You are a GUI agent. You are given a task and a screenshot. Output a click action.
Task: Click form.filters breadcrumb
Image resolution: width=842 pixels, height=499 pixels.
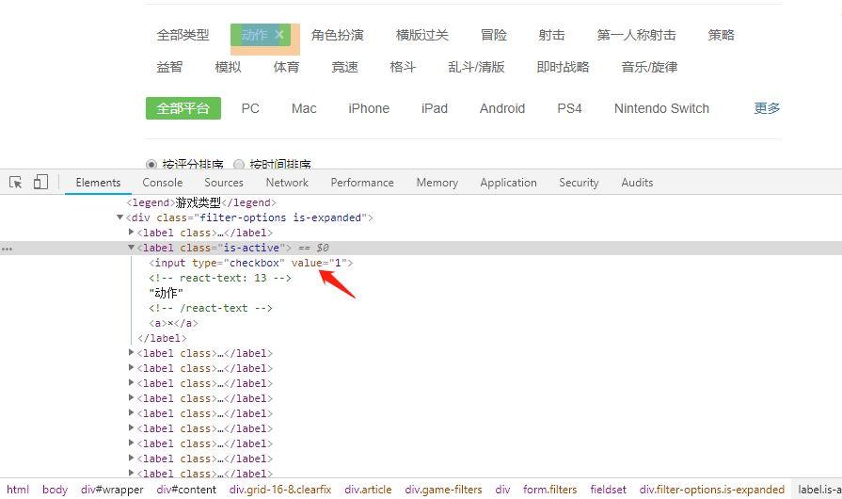coord(549,490)
